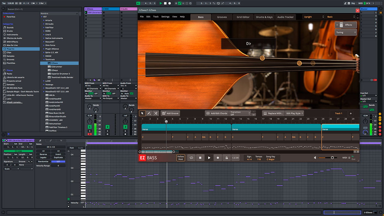Collapse the Toontrack plug-in folder
This screenshot has width=384, height=216.
pyautogui.click(x=44, y=60)
